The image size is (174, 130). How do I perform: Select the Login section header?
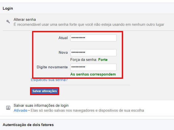pos(8,8)
